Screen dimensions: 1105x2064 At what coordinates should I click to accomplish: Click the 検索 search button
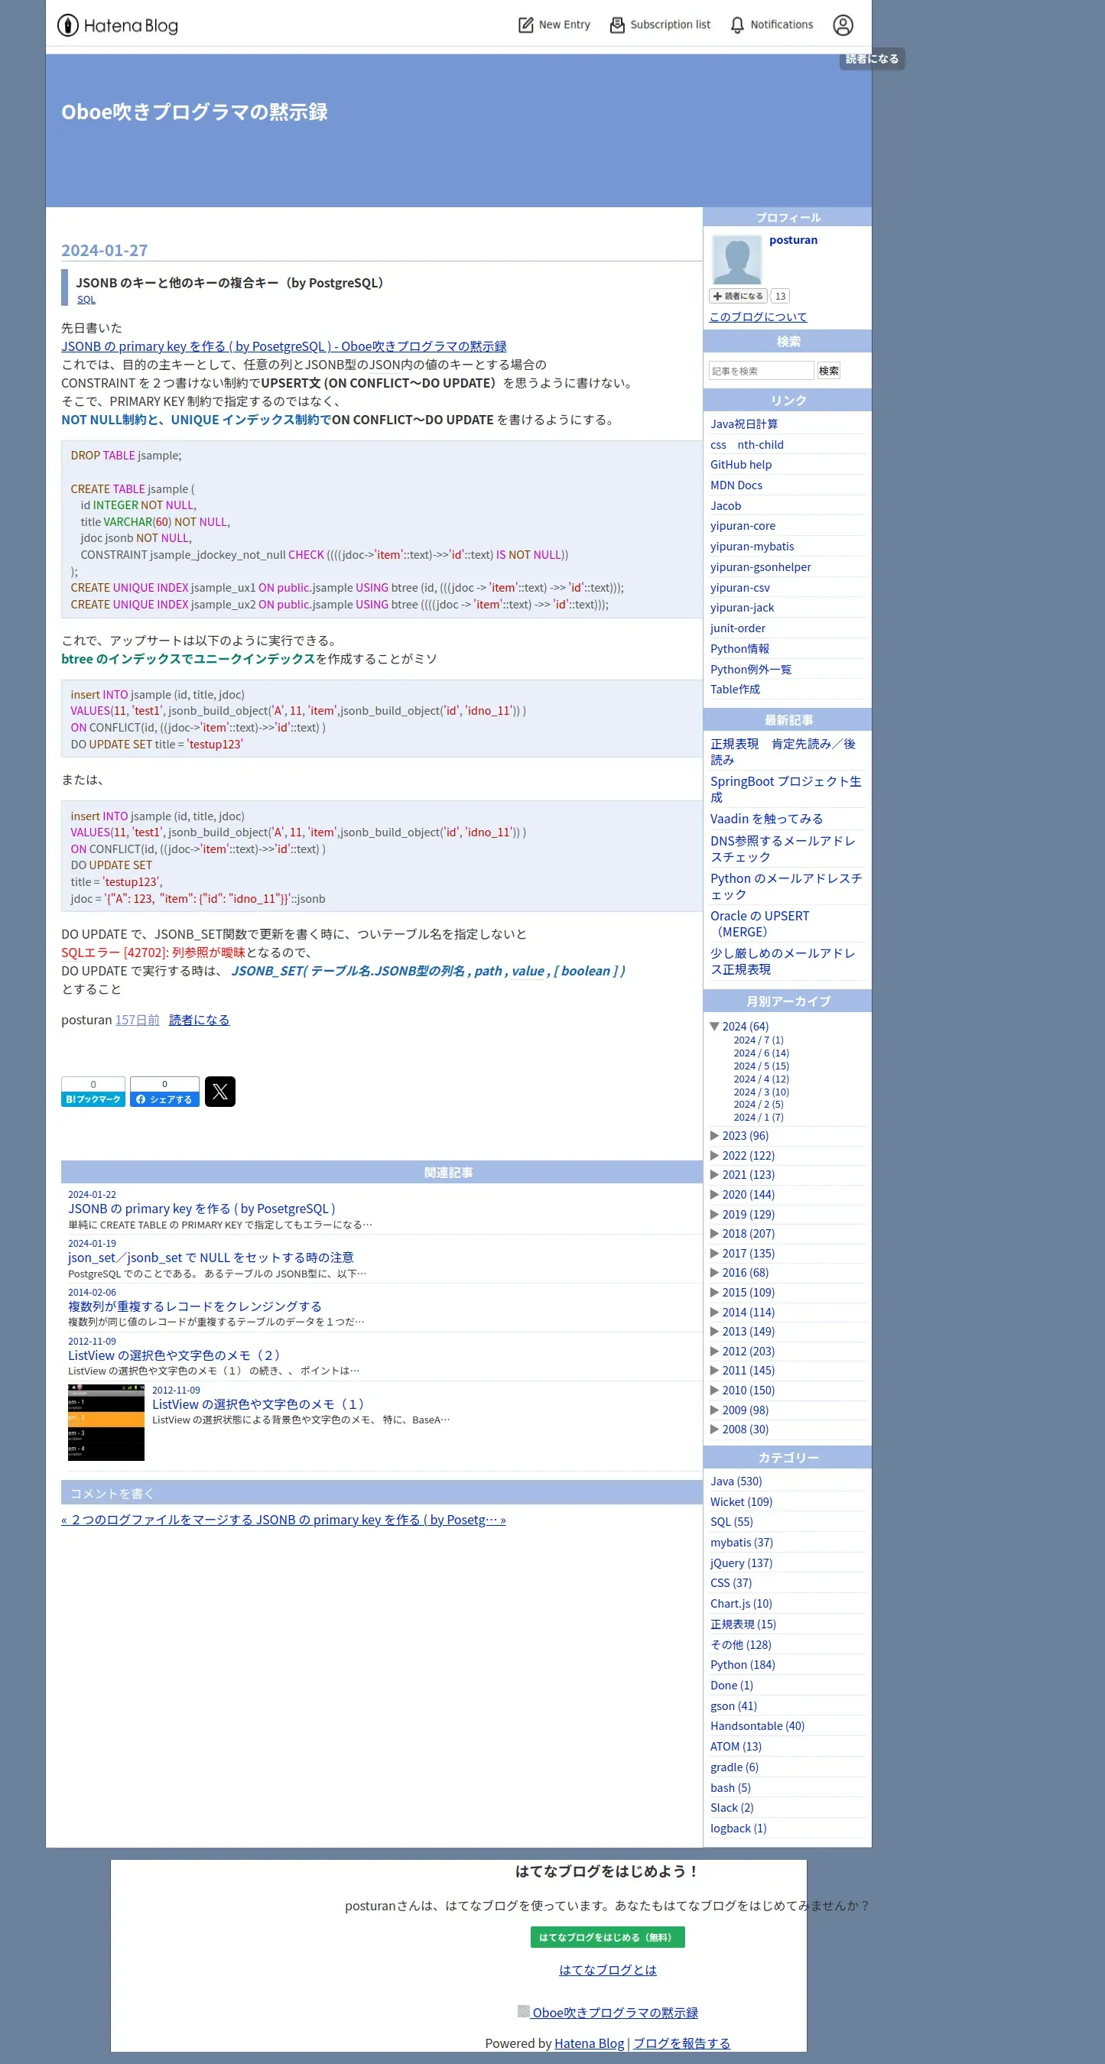828,370
